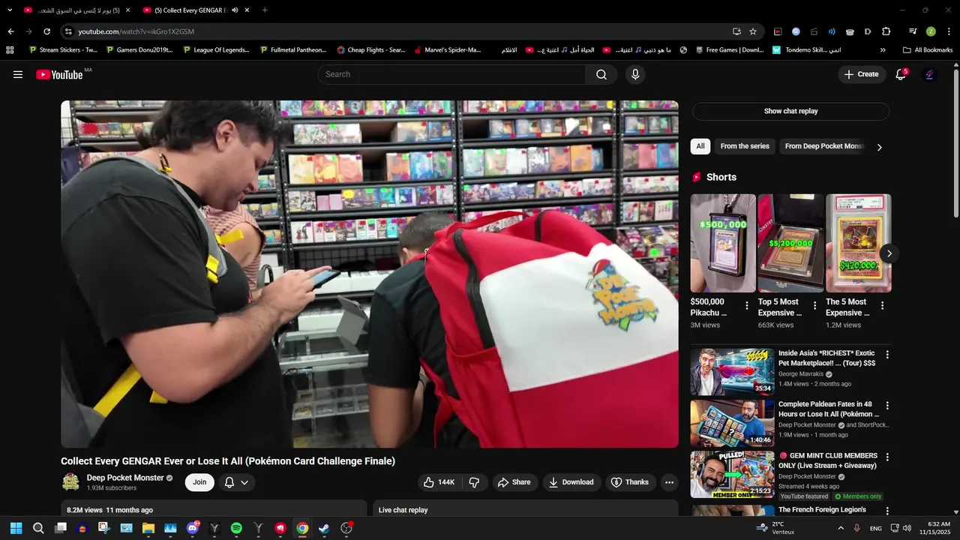Open more actions ellipsis under video

[x=669, y=482]
